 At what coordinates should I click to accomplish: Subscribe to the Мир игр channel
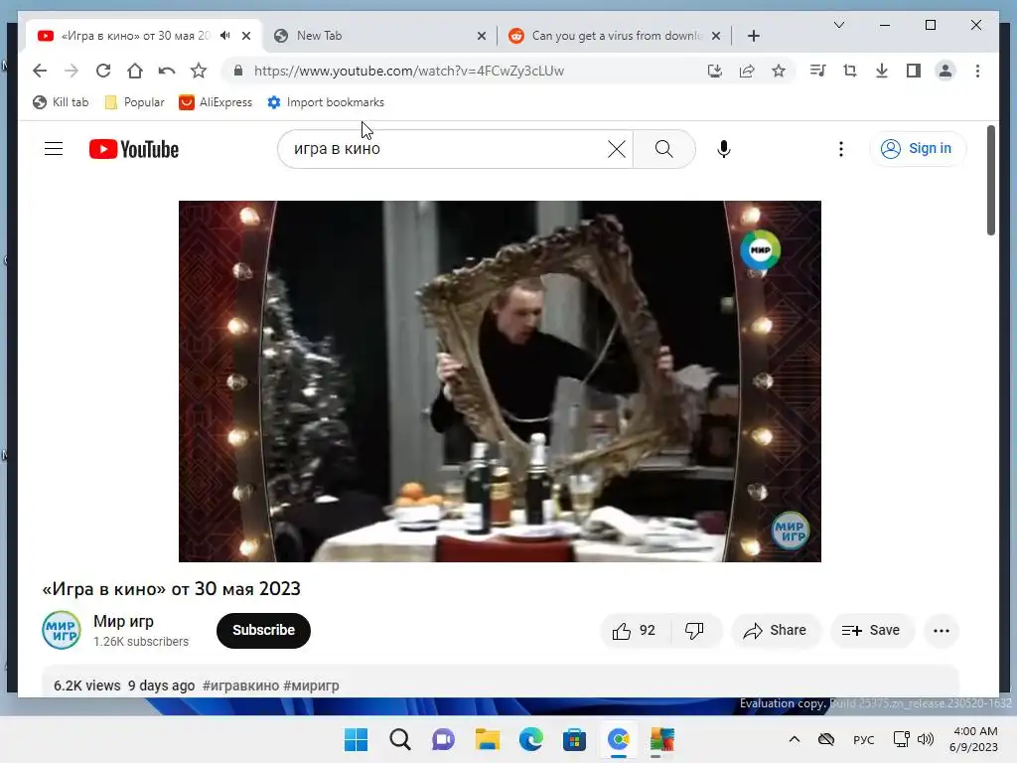point(263,630)
